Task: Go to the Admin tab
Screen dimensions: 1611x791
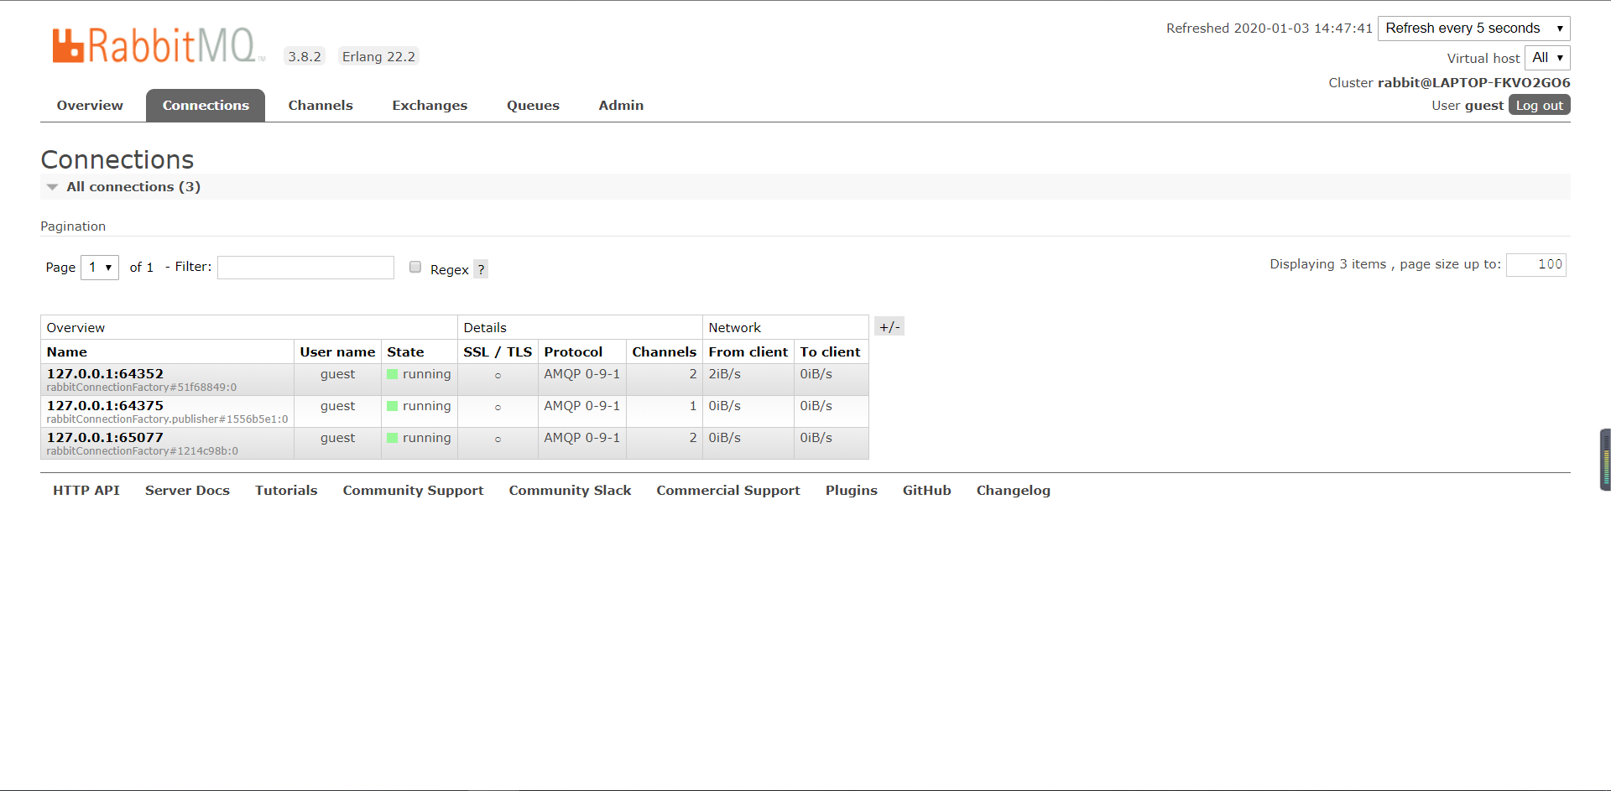Action: 621,106
